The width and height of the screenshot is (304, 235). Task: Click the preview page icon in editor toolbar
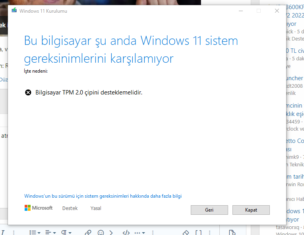[x=232, y=233]
